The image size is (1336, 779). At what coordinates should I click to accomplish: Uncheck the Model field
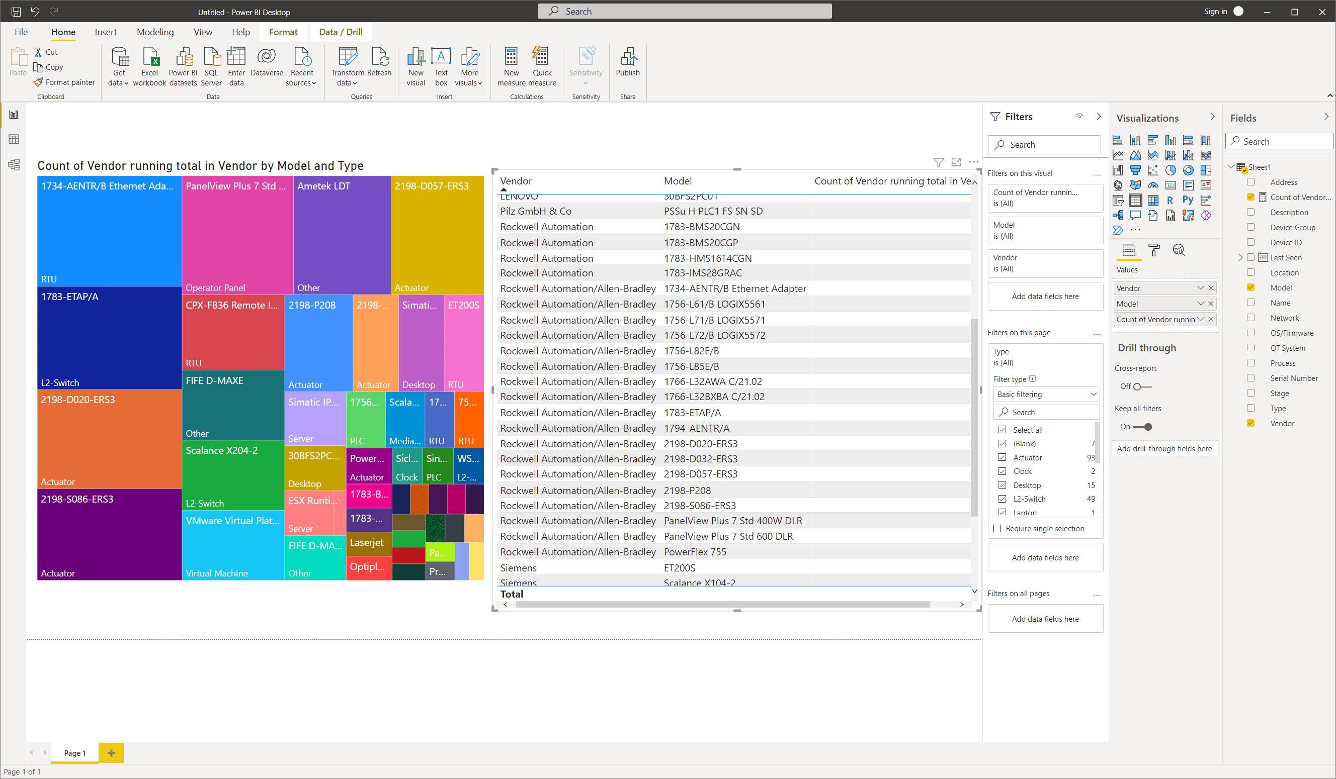[1251, 287]
